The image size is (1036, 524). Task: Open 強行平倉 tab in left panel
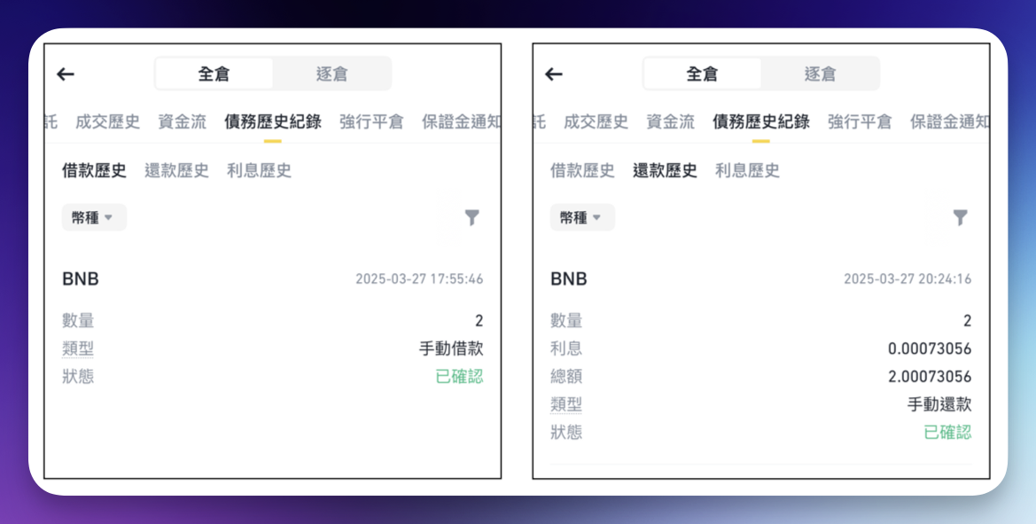click(x=371, y=121)
